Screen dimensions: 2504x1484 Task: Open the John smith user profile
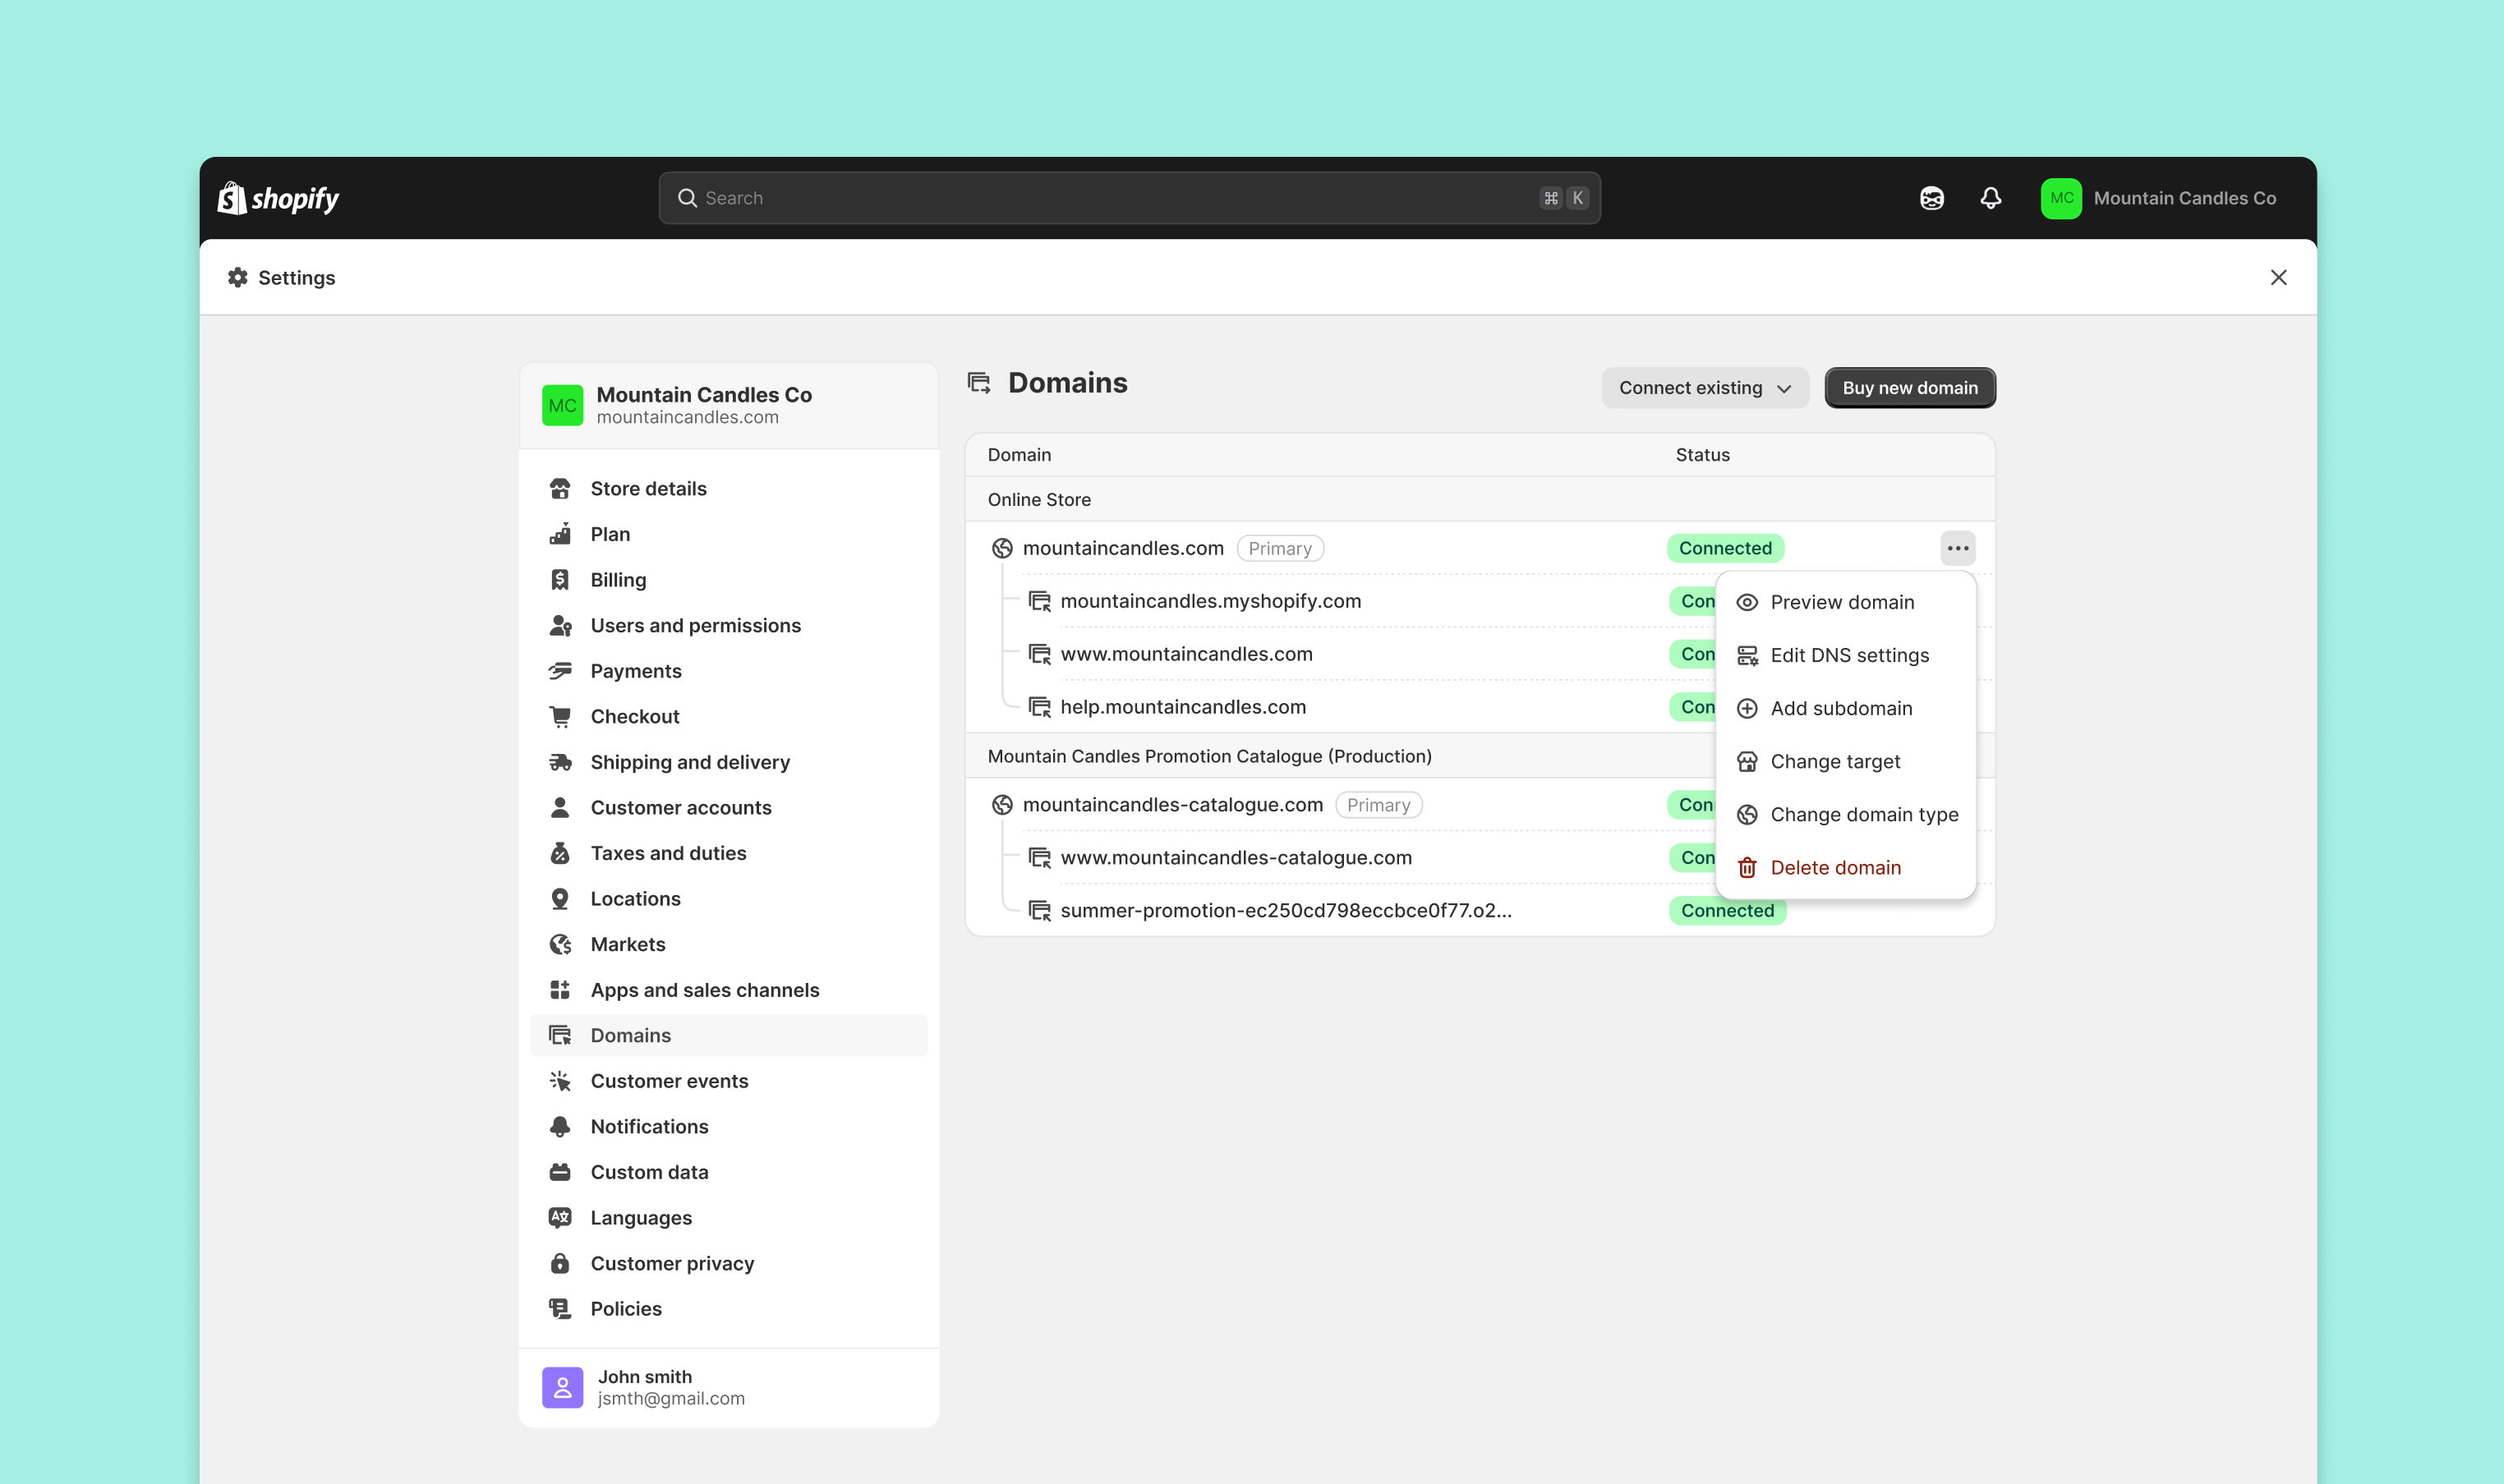tap(728, 1387)
